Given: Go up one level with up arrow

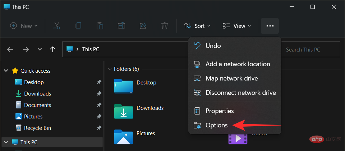Looking at the screenshot, I should pos(52,49).
